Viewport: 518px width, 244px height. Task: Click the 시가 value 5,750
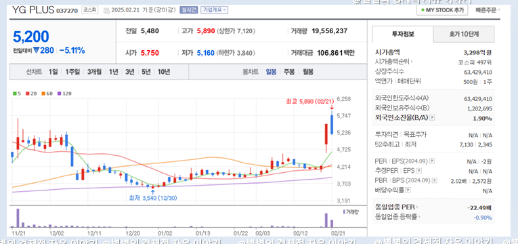click(150, 53)
